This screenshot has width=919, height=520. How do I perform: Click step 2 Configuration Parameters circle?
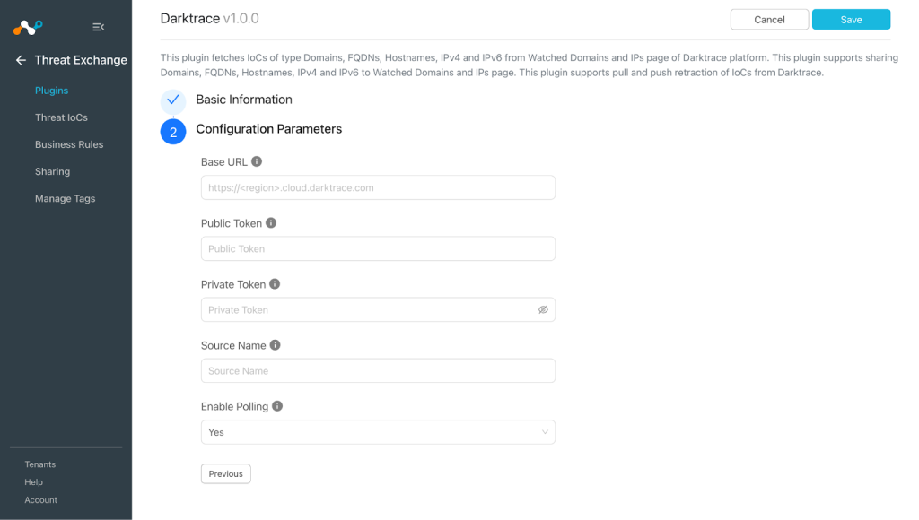pyautogui.click(x=173, y=132)
